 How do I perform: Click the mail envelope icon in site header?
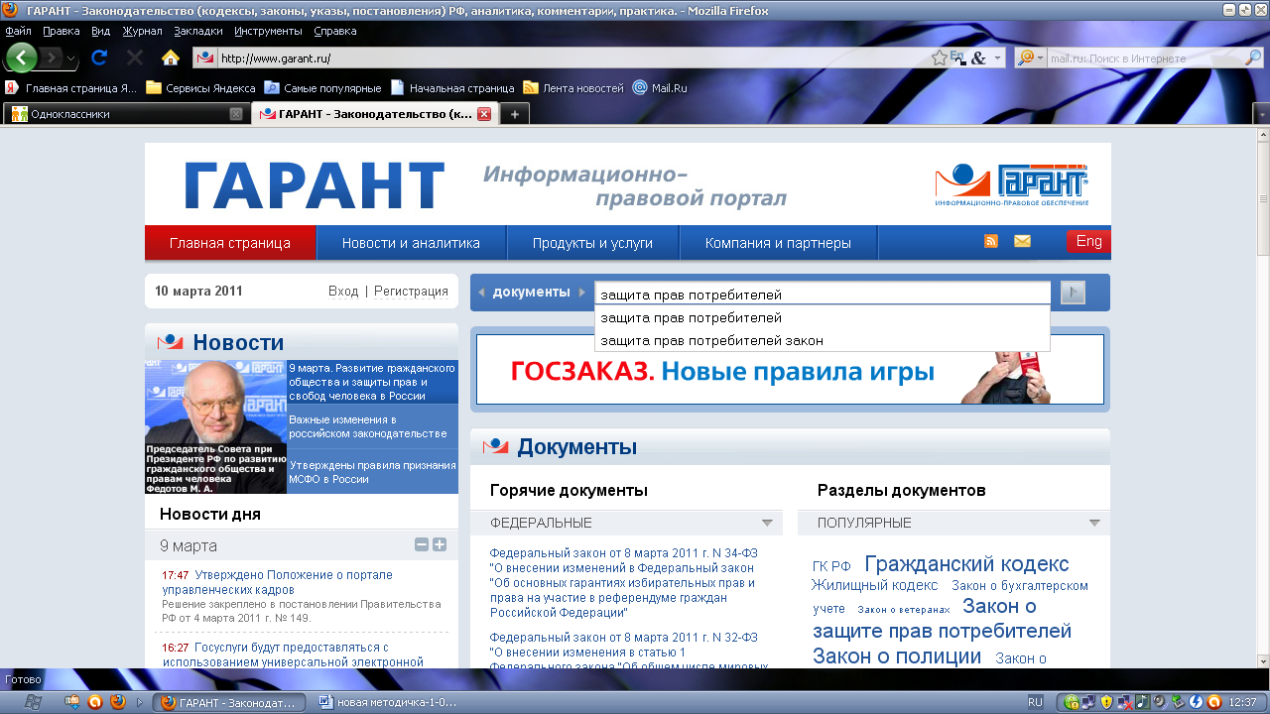(x=1022, y=241)
